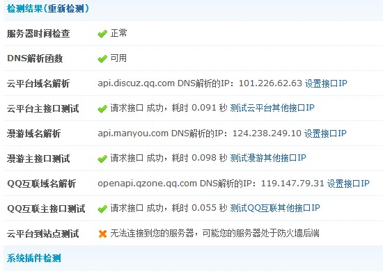
Task: Click the 系统插件检测 section header
Action: click(x=33, y=258)
